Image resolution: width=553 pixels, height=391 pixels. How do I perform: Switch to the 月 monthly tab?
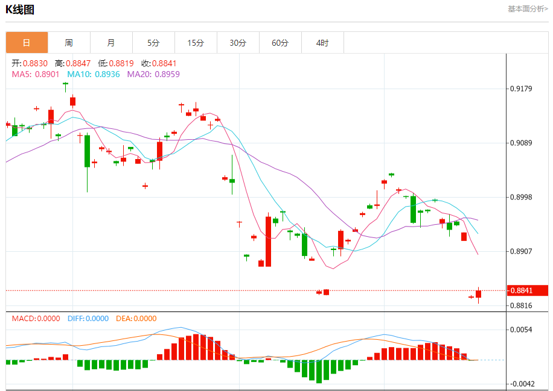[x=112, y=43]
